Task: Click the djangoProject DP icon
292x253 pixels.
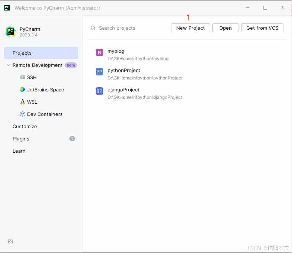Action: coord(99,91)
